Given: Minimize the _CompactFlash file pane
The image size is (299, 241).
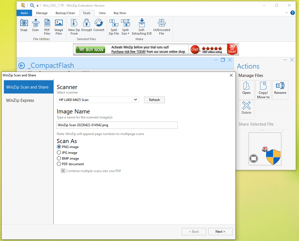Looking at the screenshot, I should click(216, 60).
